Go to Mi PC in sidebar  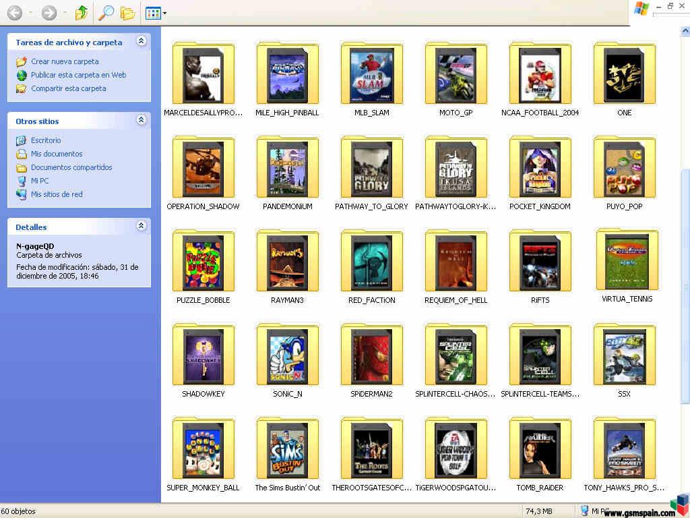(40, 181)
